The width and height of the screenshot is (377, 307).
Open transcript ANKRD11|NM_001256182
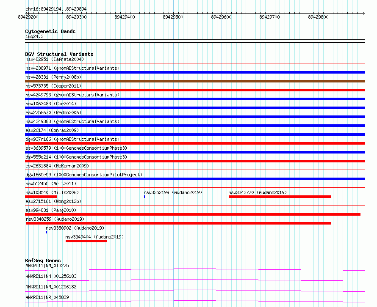(x=51, y=287)
